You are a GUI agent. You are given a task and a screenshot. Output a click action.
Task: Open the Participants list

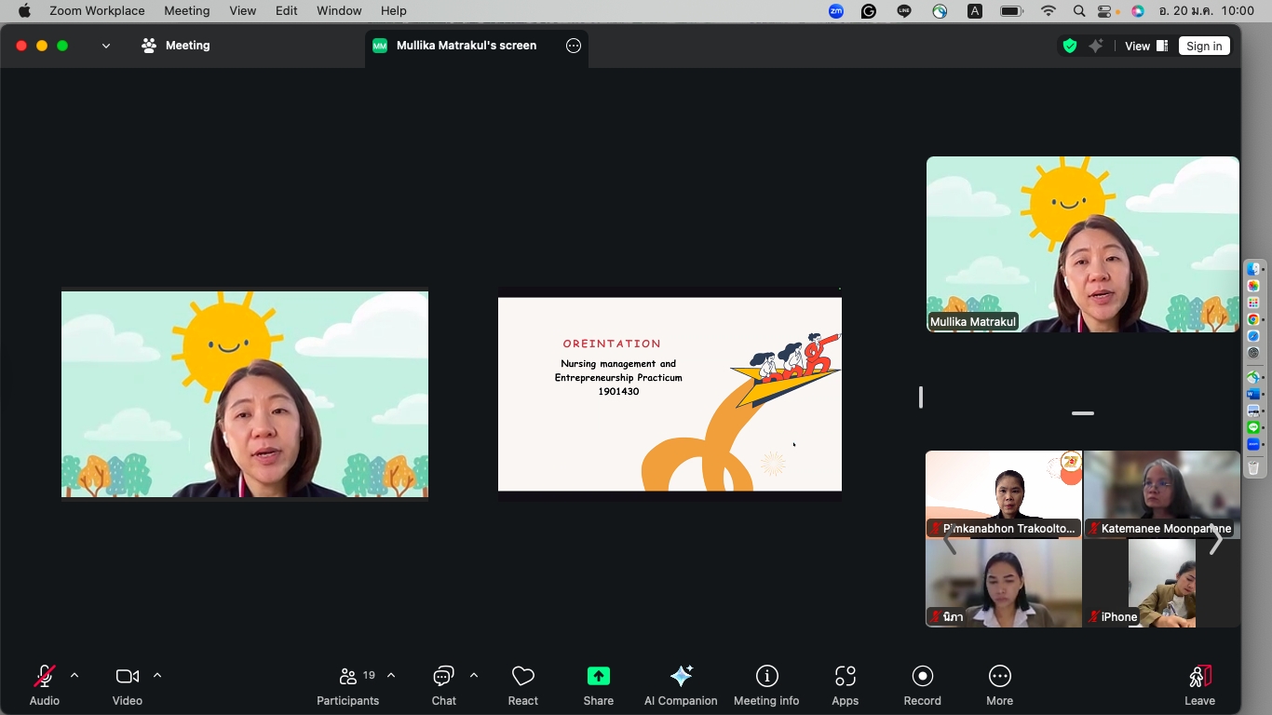(348, 685)
